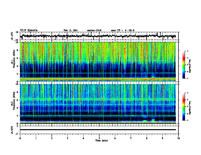Image resolution: width=201 pixels, height=155 pixels.
Task: Click the ch.1 spectrogram color scale bar
Action: click(183, 65)
